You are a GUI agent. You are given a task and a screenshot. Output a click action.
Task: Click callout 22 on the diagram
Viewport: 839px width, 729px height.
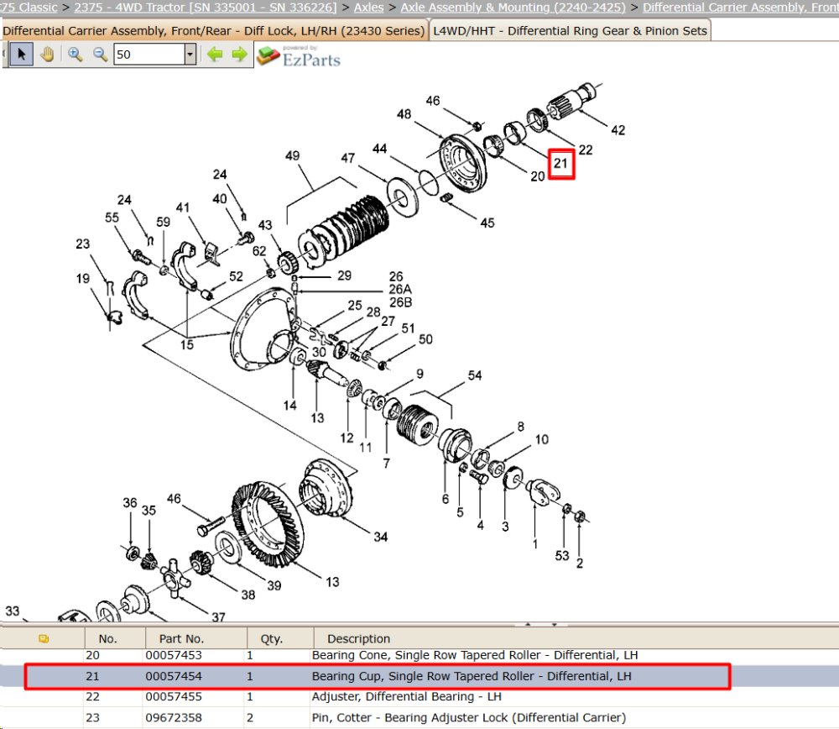click(x=586, y=150)
